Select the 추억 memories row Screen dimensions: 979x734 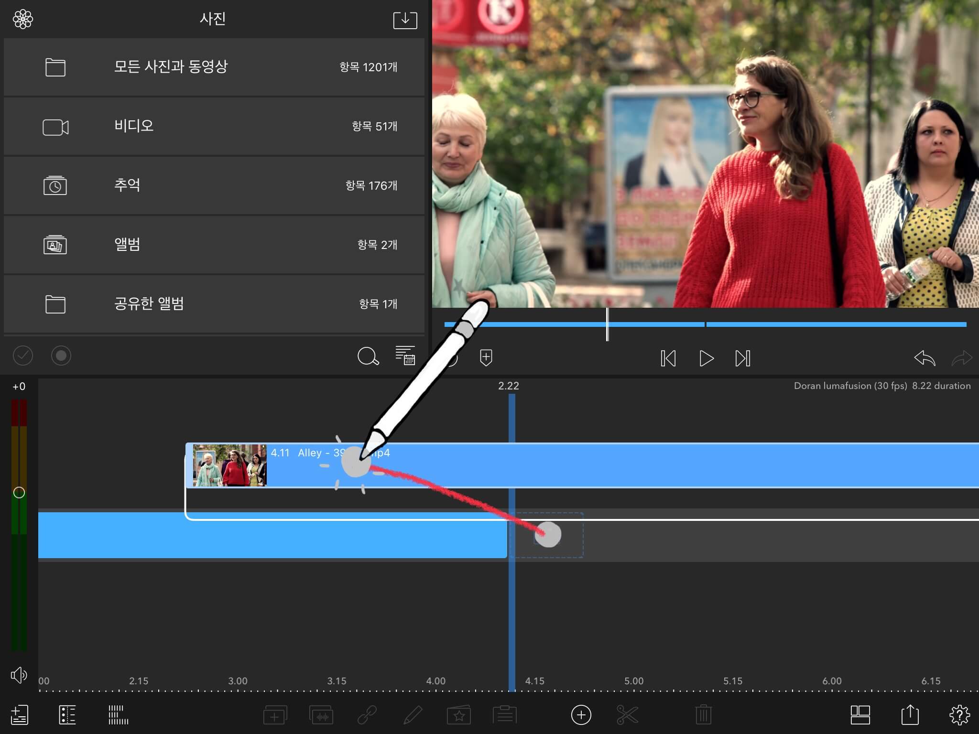(x=214, y=185)
